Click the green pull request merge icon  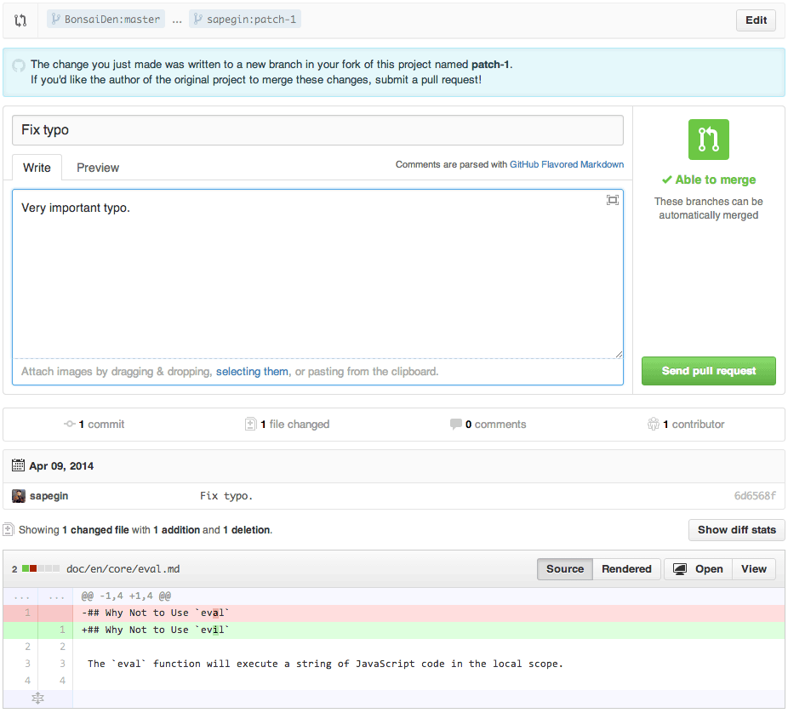(x=708, y=139)
